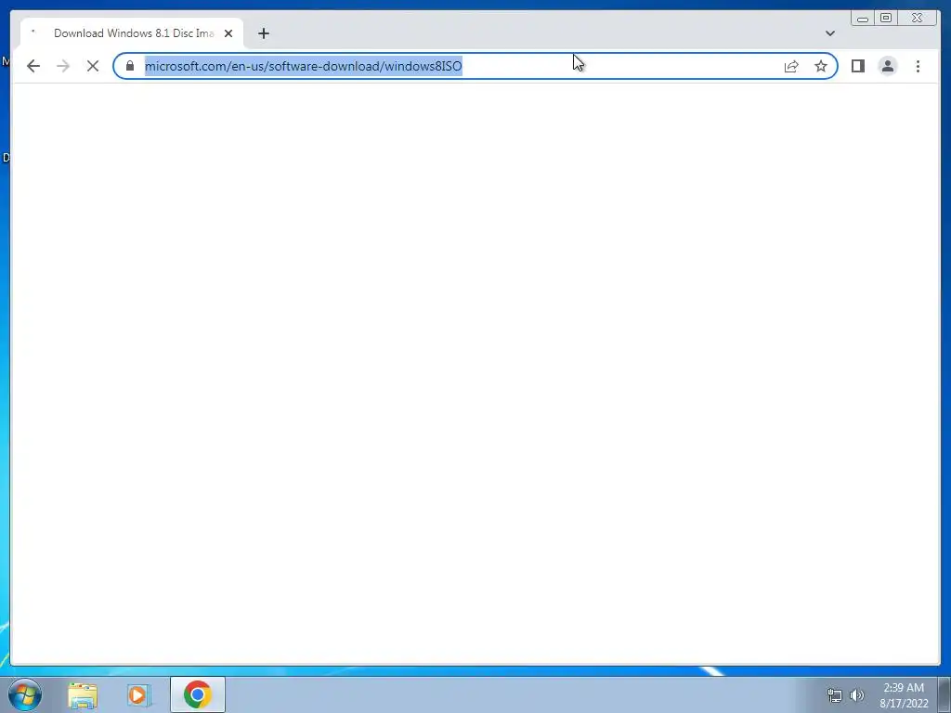Open the Chrome side panel
Viewport: 951px width, 713px height.
[x=857, y=66]
